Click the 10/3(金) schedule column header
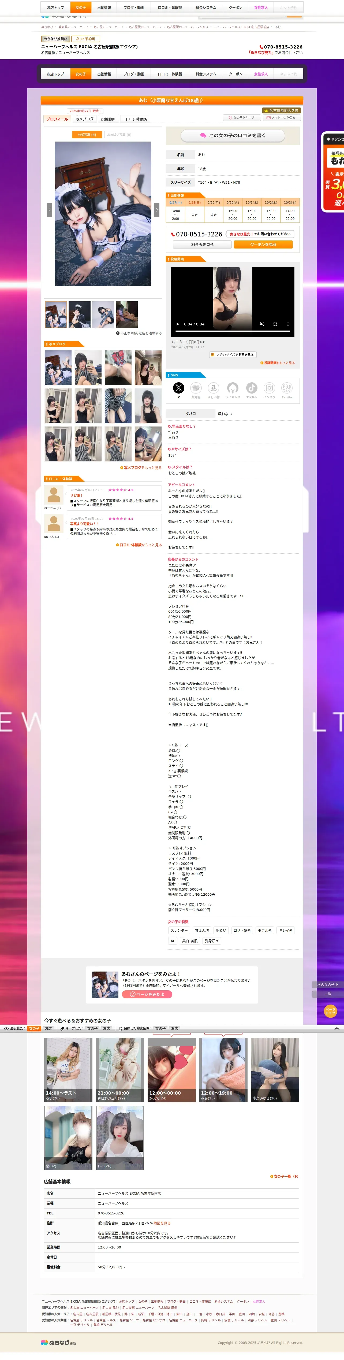This screenshot has height=1360, width=344. click(x=290, y=202)
